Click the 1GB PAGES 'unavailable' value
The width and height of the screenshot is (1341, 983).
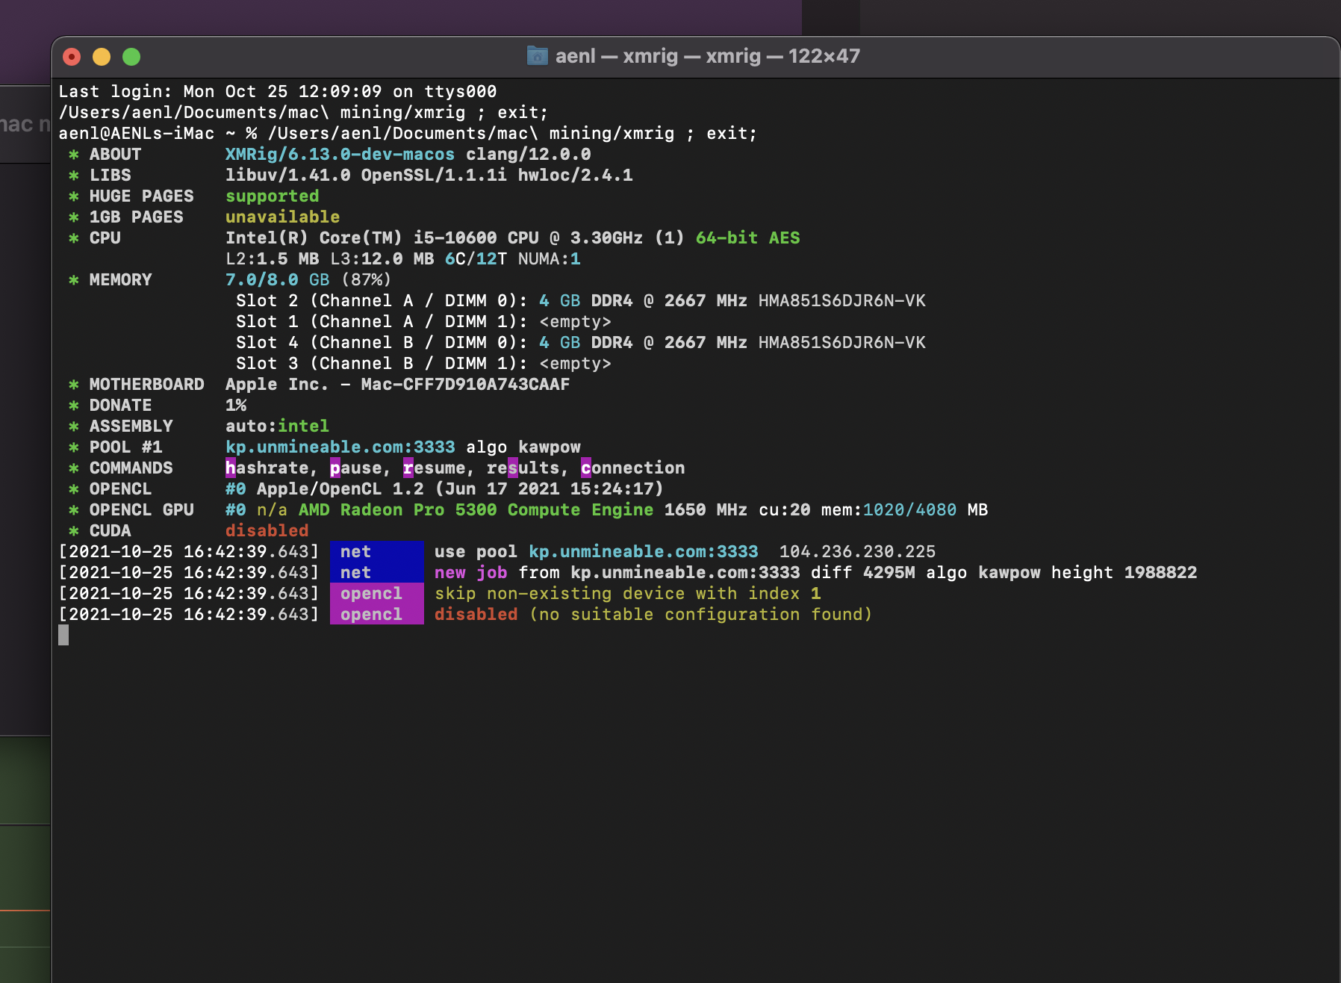[x=283, y=217]
